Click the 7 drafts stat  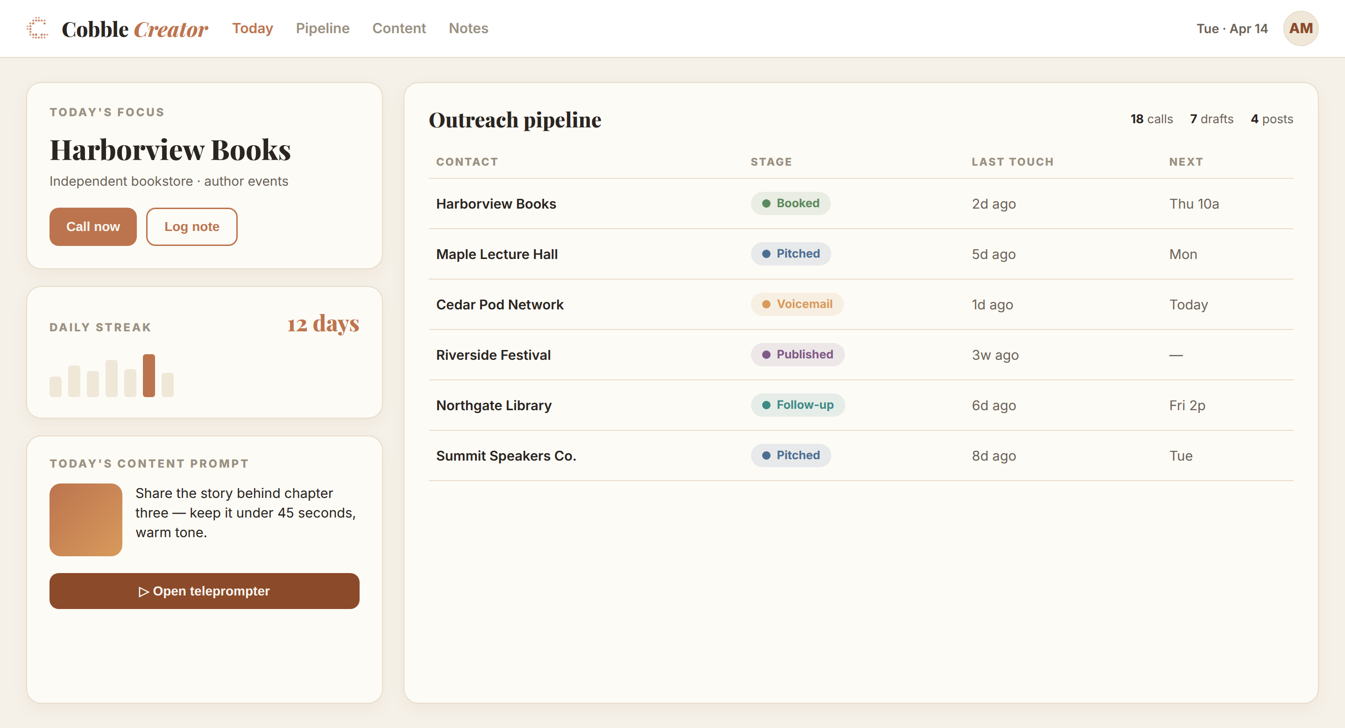pyautogui.click(x=1211, y=119)
